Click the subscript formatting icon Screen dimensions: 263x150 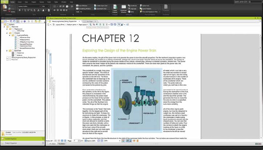[x=31, y=10]
